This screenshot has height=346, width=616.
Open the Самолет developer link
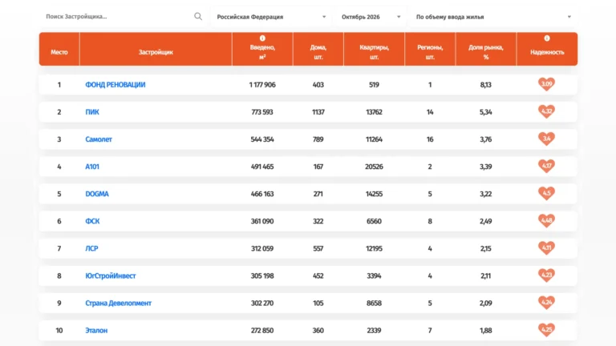pyautogui.click(x=99, y=139)
